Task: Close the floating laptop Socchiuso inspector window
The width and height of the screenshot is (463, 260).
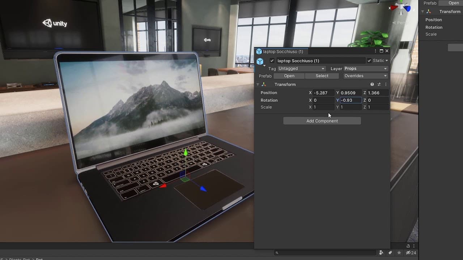Action: click(x=387, y=51)
